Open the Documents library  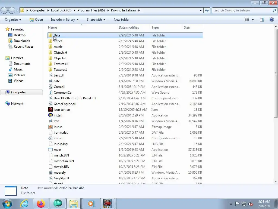coord(22,64)
